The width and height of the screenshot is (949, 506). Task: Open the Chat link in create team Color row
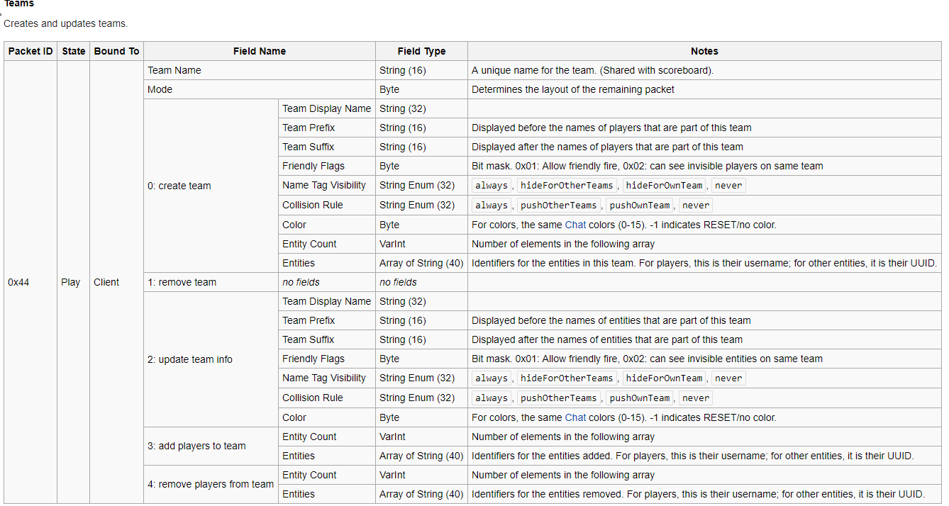[x=575, y=225]
